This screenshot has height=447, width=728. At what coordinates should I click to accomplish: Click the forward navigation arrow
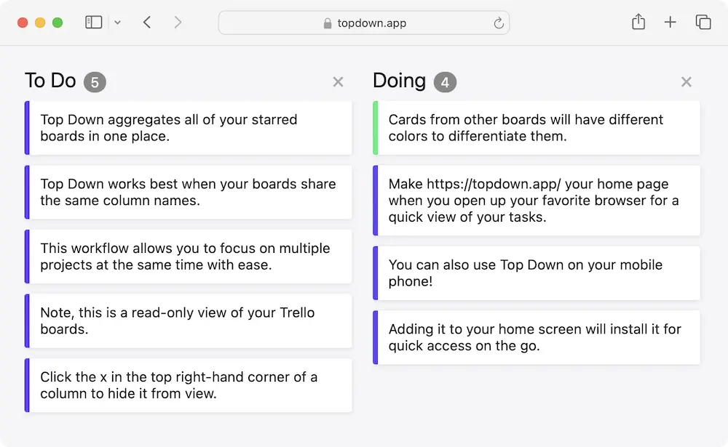click(178, 22)
